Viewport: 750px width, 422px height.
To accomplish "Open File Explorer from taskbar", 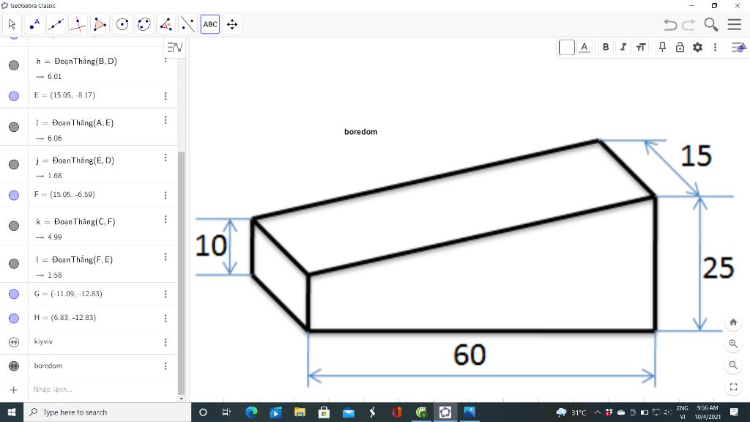I will (x=300, y=412).
